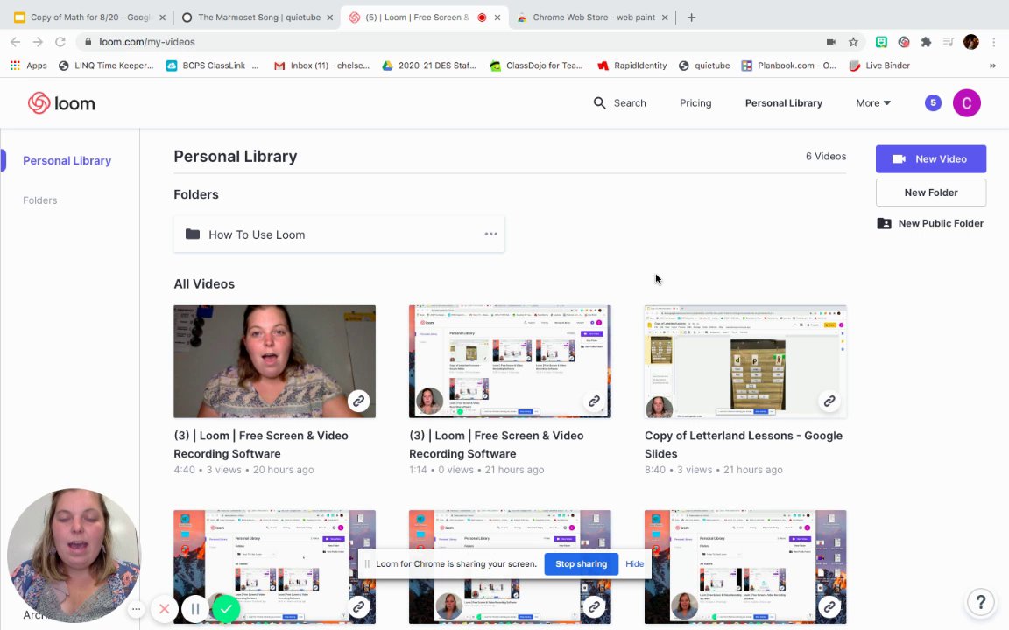Open the account avatar with letter C
Viewport: 1009px width, 630px height.
[967, 103]
